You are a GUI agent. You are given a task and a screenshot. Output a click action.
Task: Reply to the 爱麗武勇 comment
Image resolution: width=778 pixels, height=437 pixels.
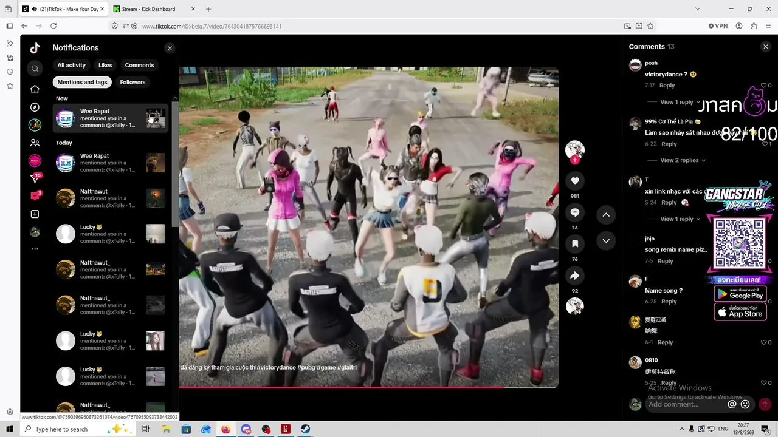coord(665,342)
